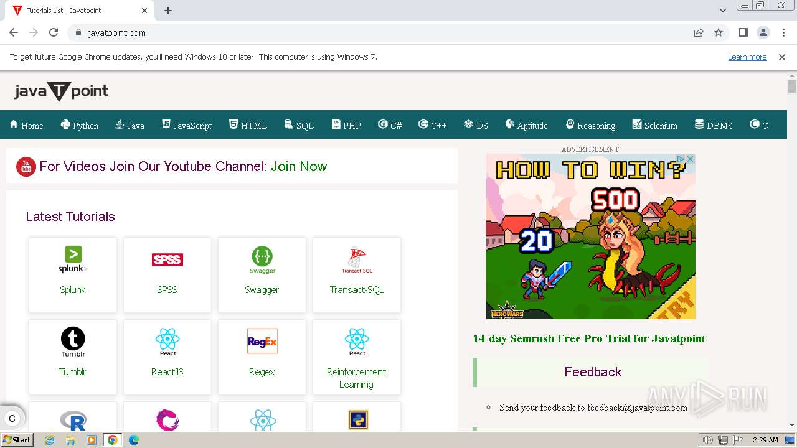
Task: Open the PHP nav item
Action: (x=346, y=125)
